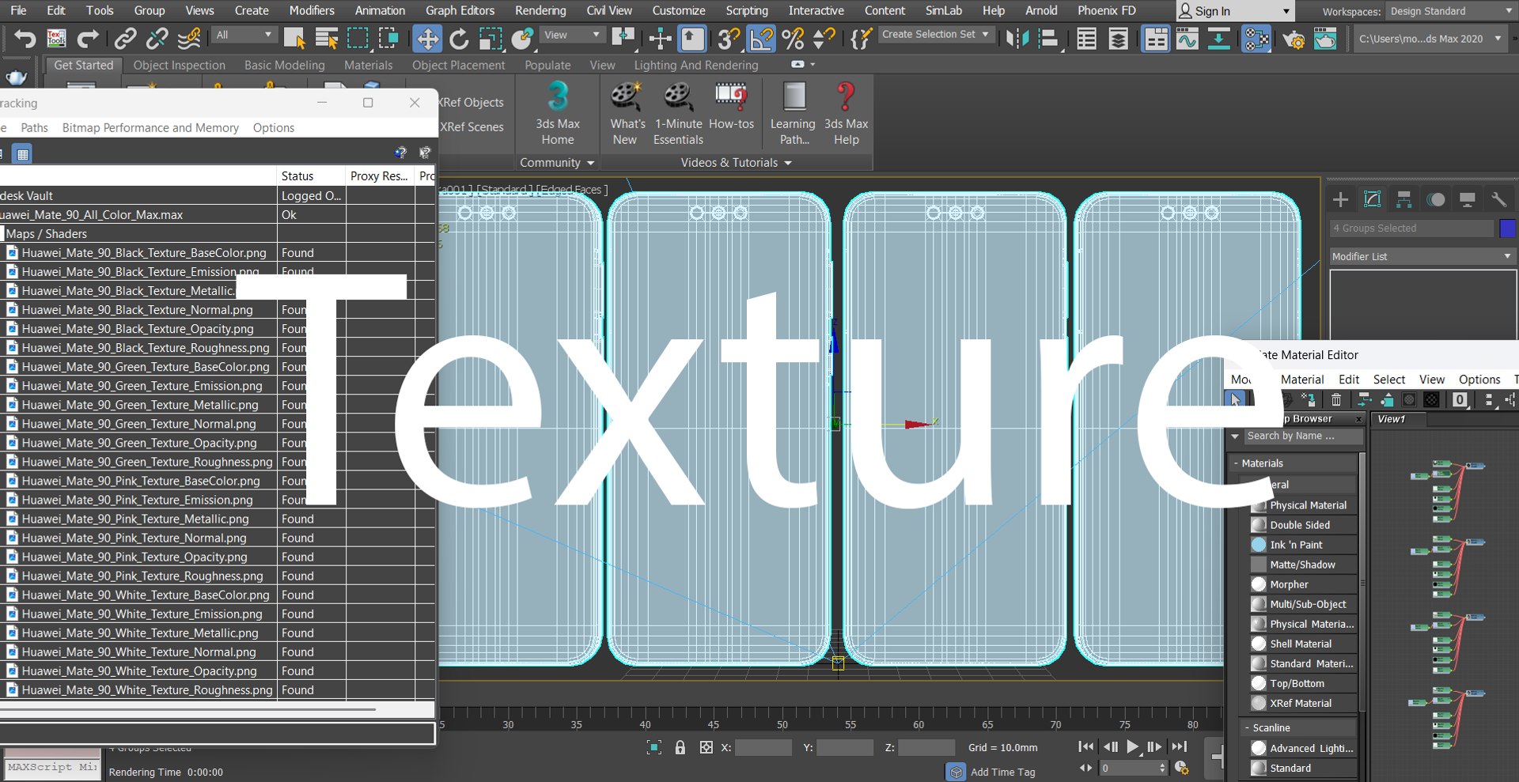
Task: Click the Add Time Tag label
Action: click(x=1002, y=772)
